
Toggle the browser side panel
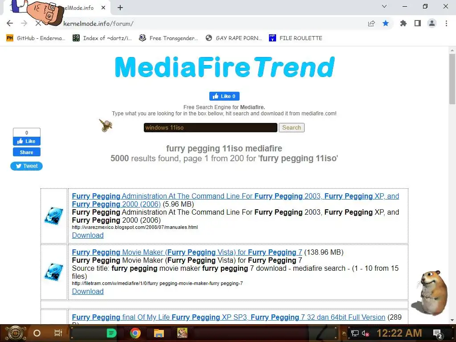pos(418,23)
